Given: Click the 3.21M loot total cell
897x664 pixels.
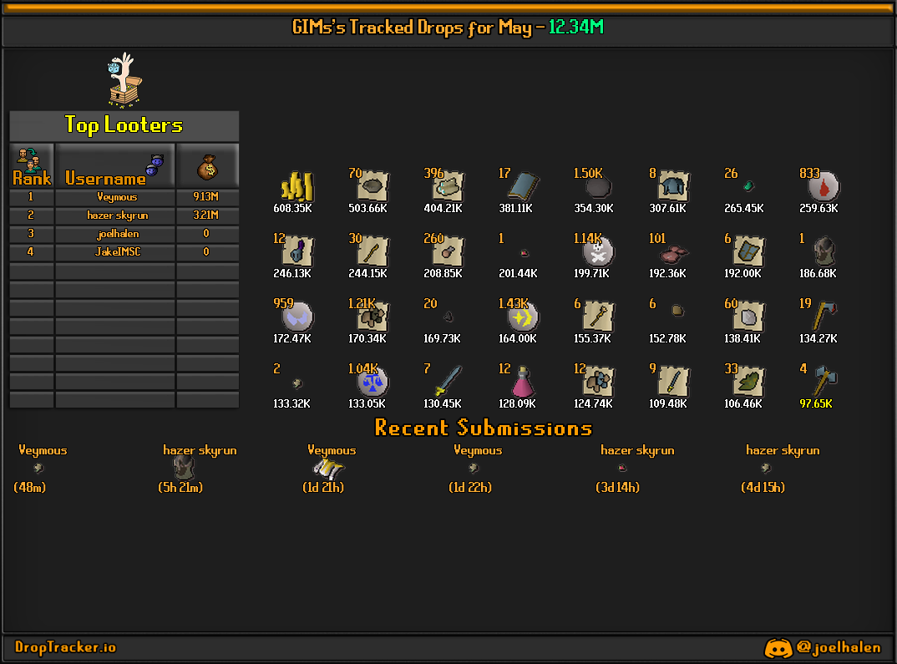Looking at the screenshot, I should click(206, 215).
